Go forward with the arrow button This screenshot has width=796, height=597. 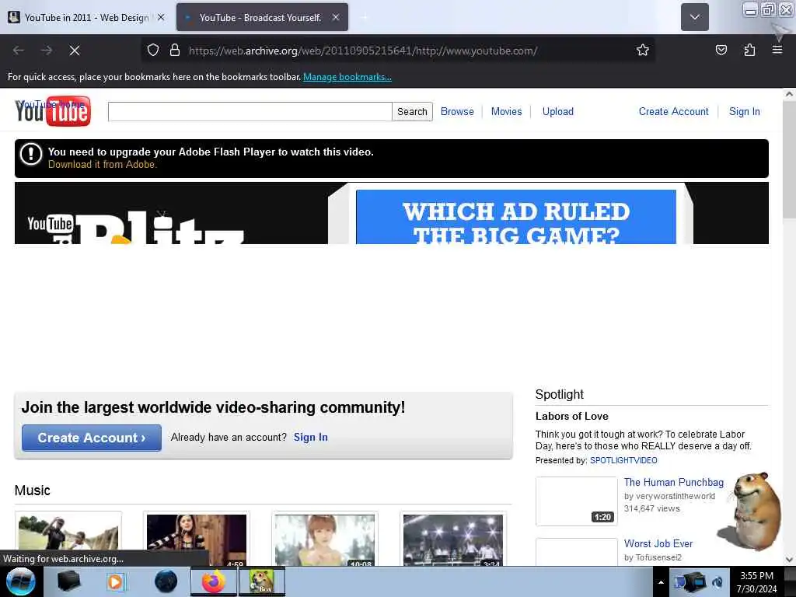(x=47, y=51)
